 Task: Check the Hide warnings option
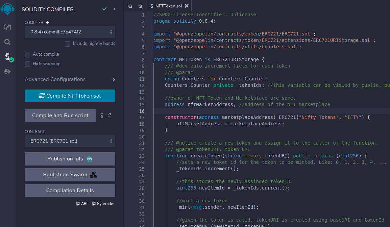click(x=27, y=64)
